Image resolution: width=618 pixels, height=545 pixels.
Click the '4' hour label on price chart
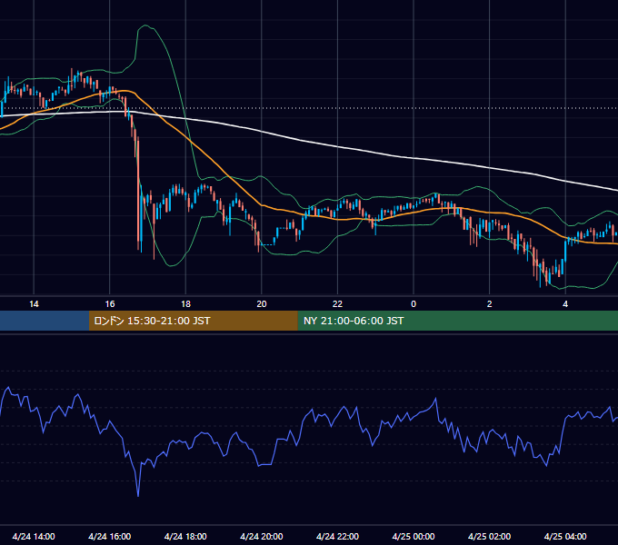(565, 304)
